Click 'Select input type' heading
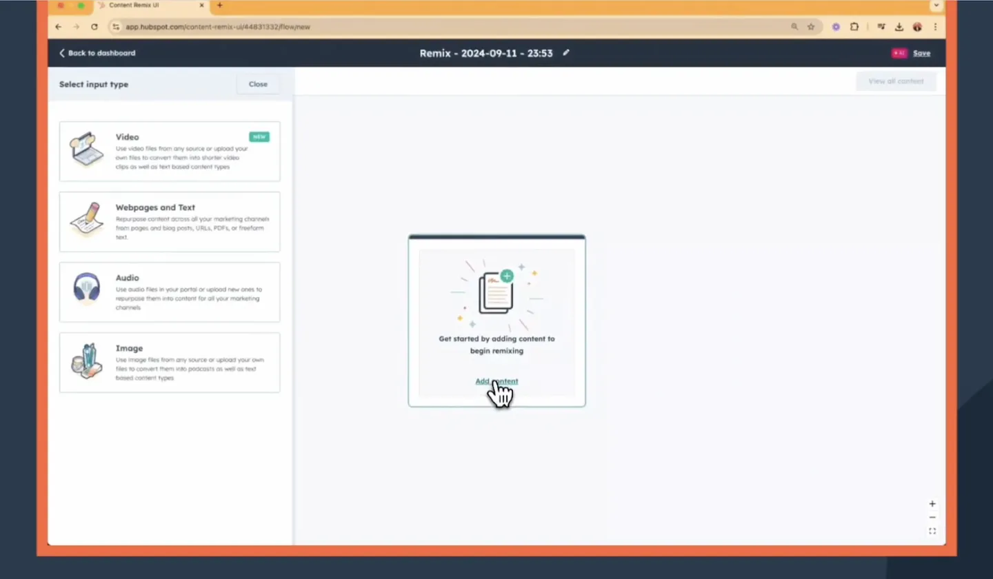Screen dimensions: 993x579 [x=94, y=84]
